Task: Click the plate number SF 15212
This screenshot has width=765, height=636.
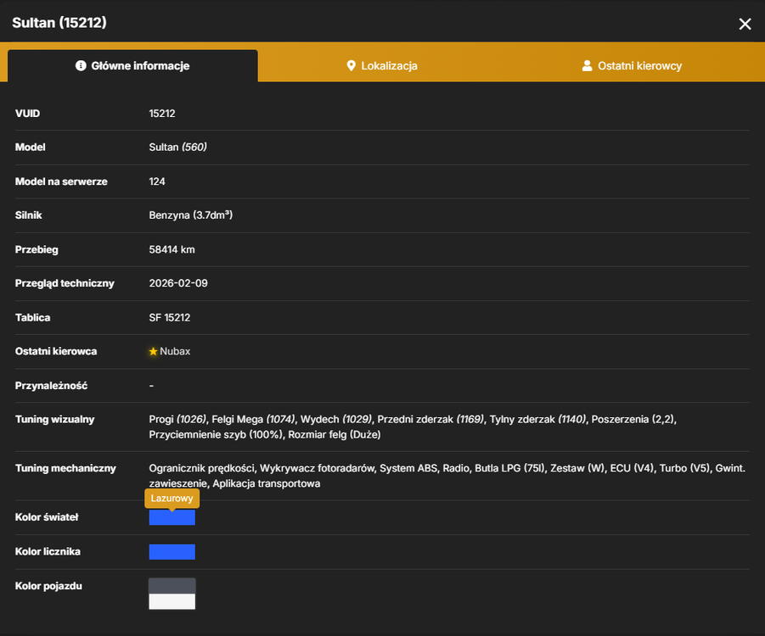Action: 169,318
